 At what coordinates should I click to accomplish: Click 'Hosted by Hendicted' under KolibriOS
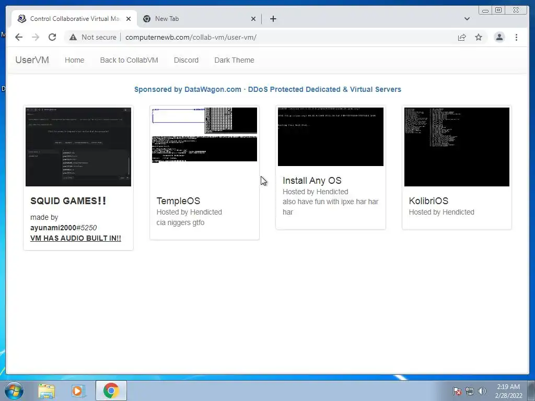coord(441,212)
